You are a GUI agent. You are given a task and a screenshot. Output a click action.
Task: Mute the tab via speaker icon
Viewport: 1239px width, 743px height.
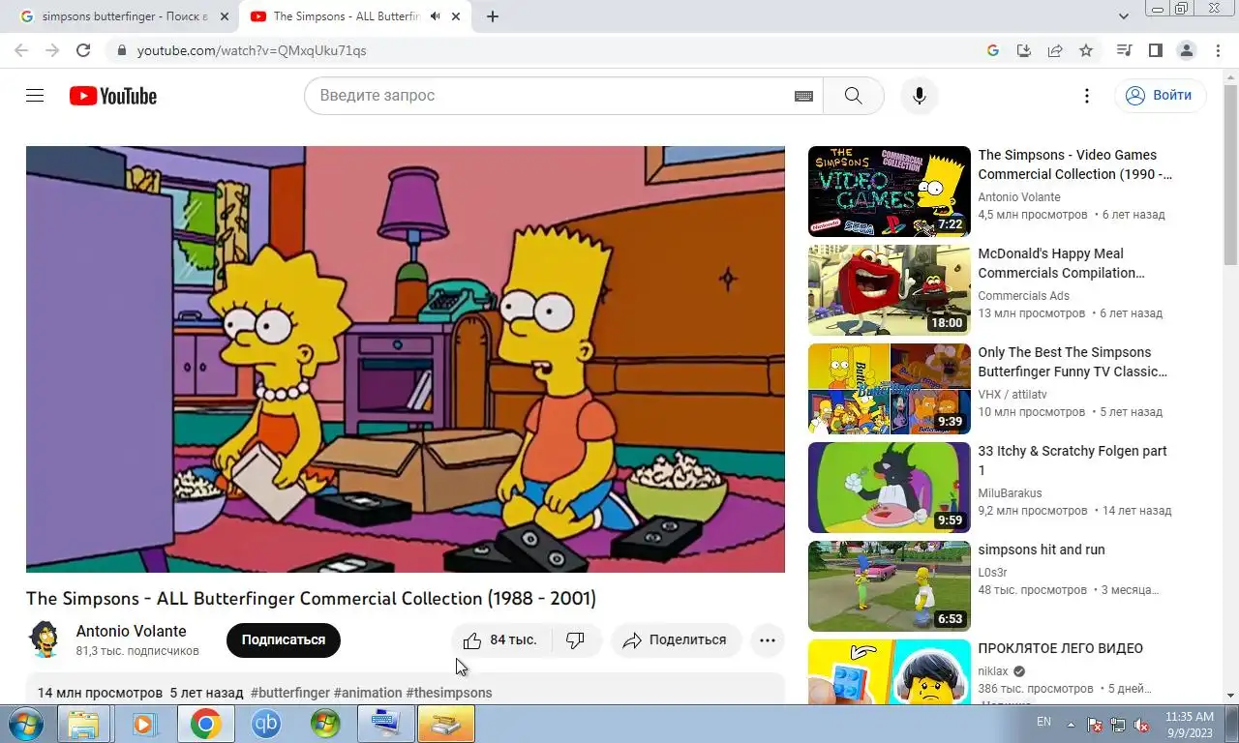[435, 16]
